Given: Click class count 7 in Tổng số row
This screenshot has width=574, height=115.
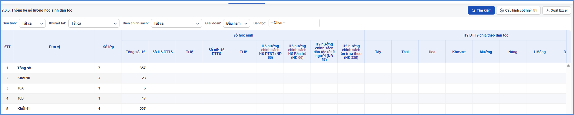Looking at the screenshot, I should click(x=99, y=68).
